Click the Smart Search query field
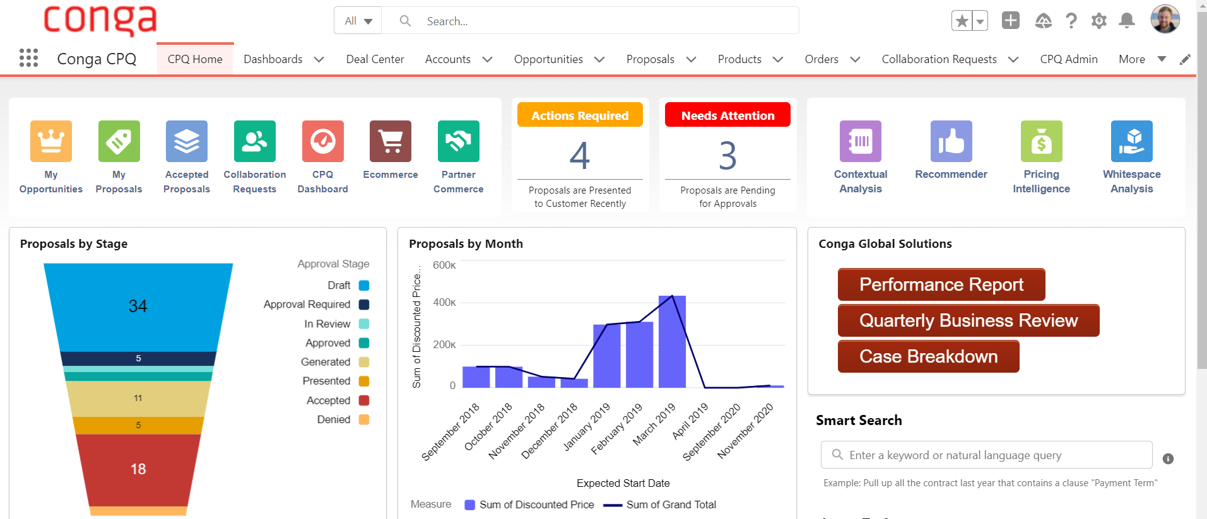The height and width of the screenshot is (519, 1207). pos(987,455)
